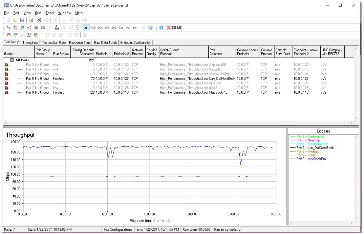364x234 pixels.
Task: Click the pairs table scroll-right arrow
Action: (x=352, y=123)
